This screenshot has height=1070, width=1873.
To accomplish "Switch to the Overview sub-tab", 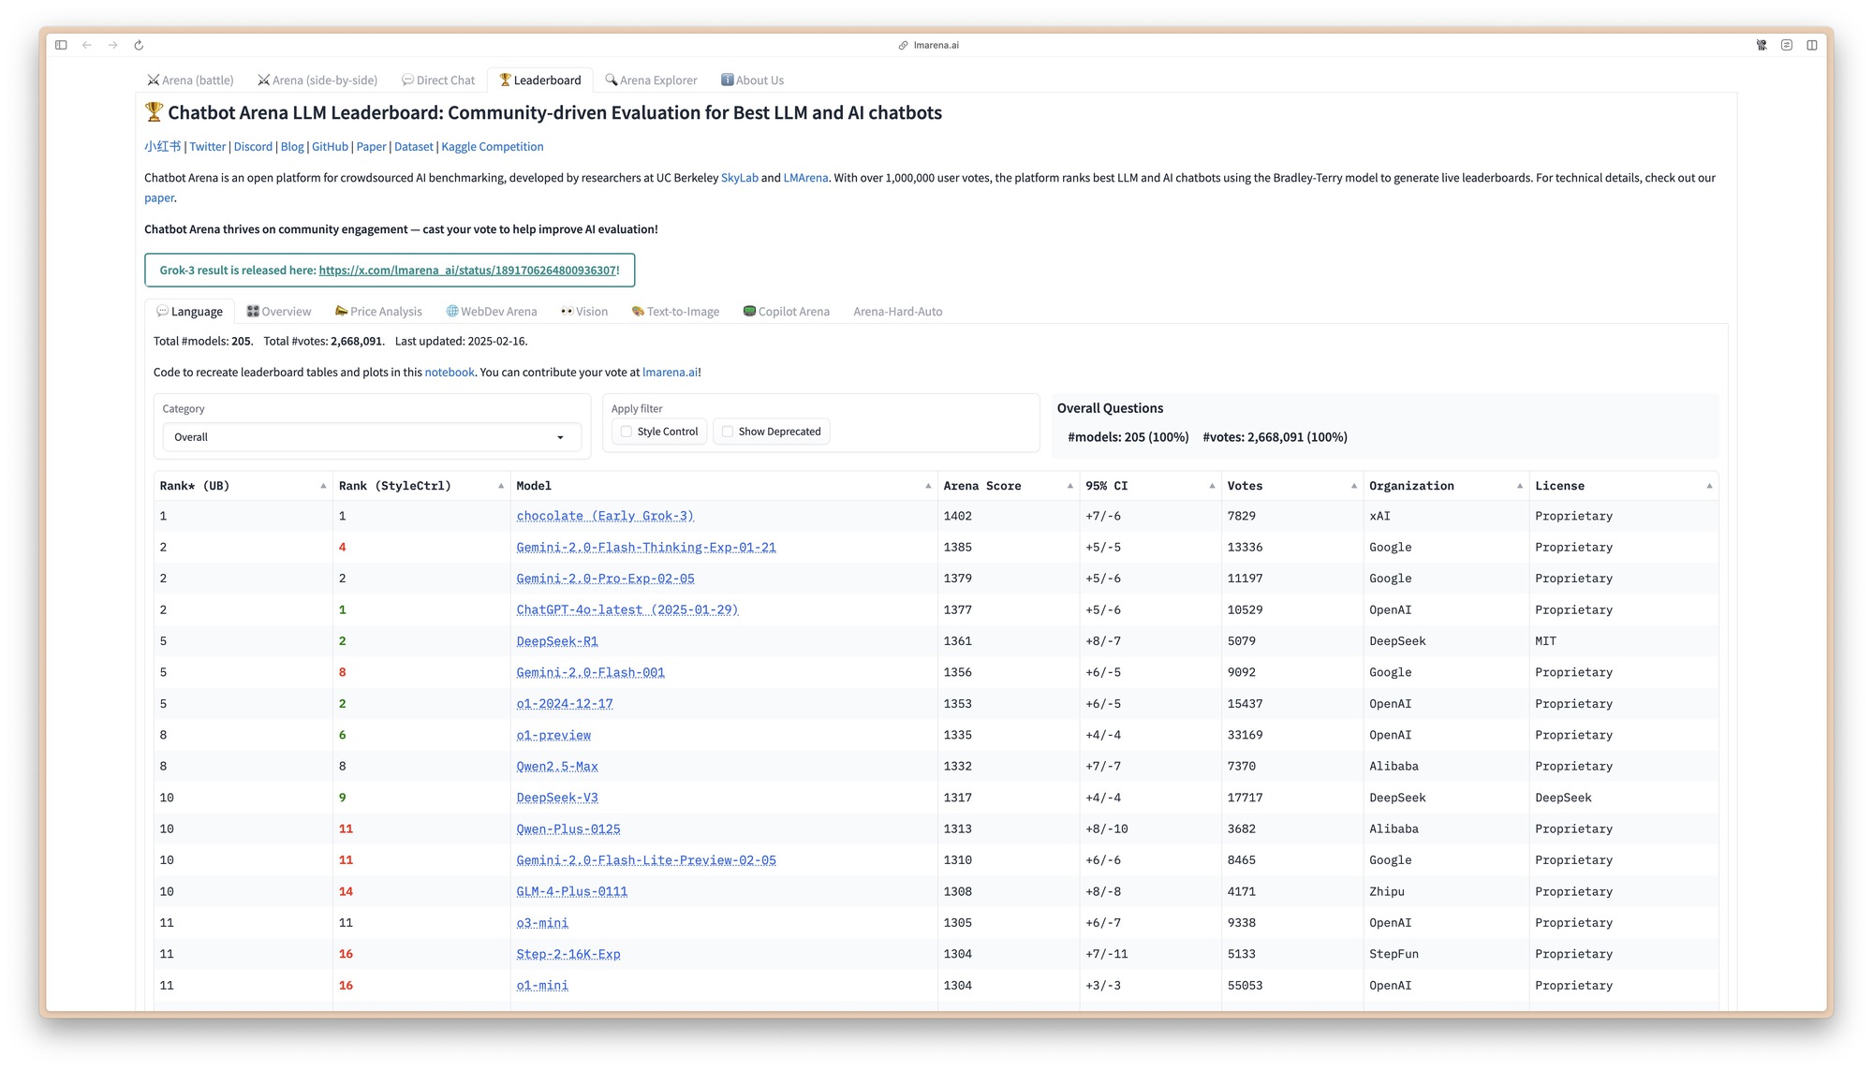I will tap(279, 312).
